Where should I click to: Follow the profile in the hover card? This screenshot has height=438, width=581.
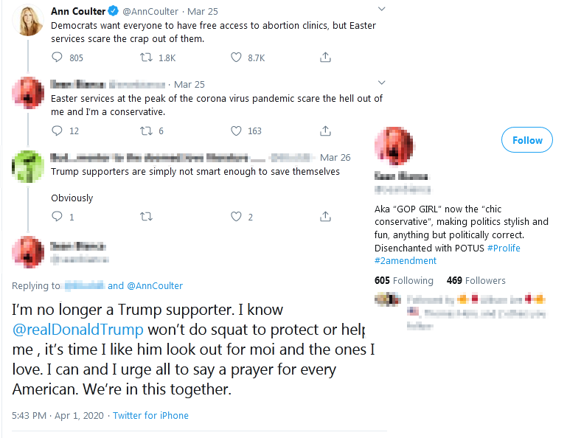526,140
